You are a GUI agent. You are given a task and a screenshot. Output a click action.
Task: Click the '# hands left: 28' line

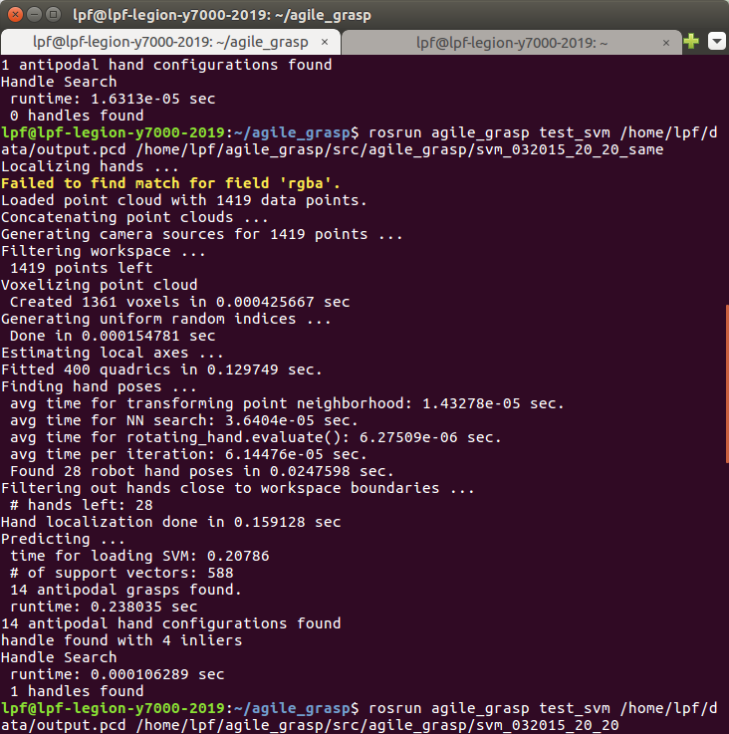pyautogui.click(x=82, y=505)
